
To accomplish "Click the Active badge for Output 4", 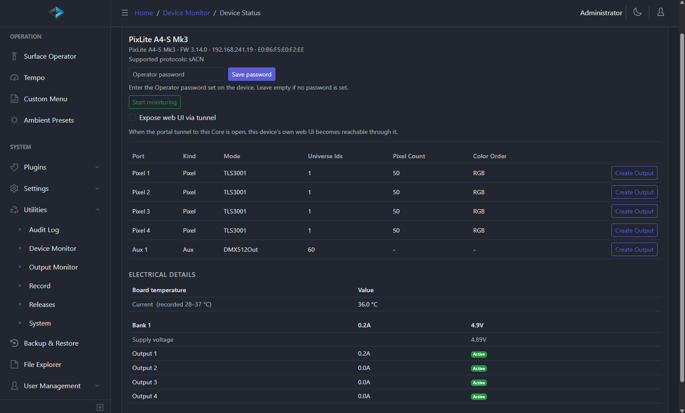I will tap(479, 397).
